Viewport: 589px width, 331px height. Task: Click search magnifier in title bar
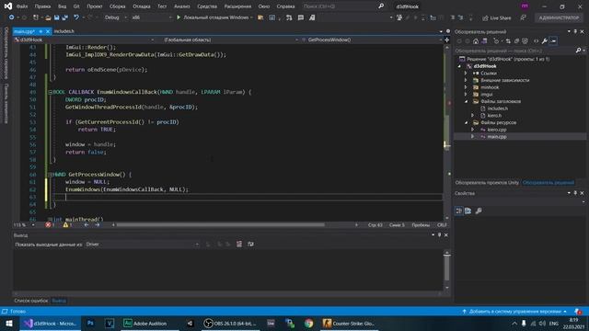[381, 6]
